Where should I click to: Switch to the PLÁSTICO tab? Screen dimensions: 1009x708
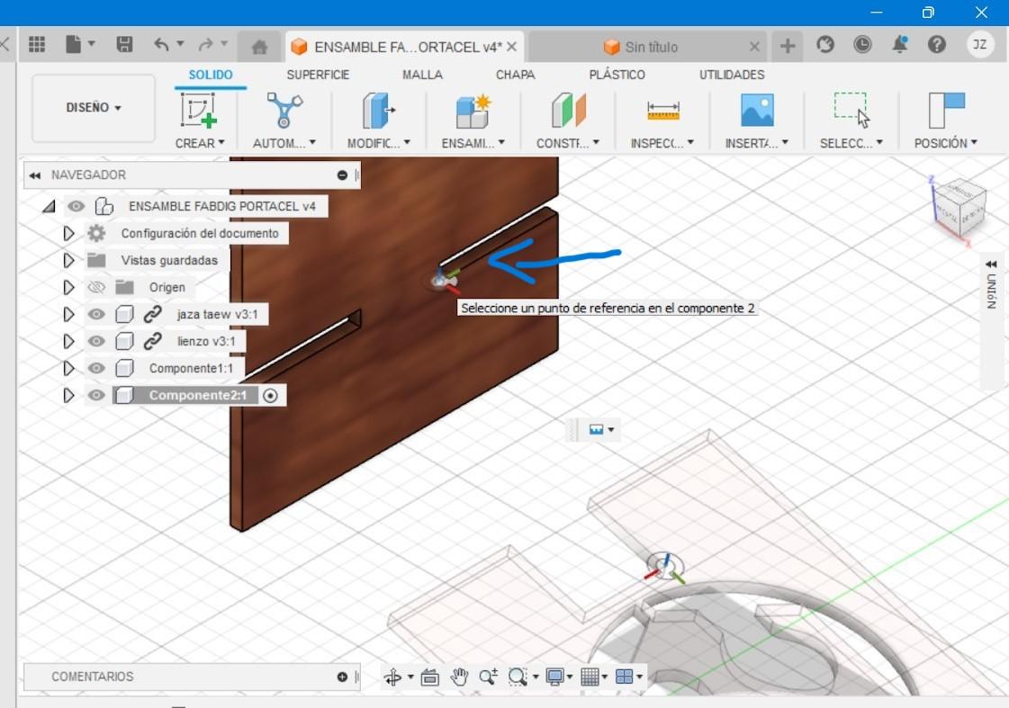[617, 75]
